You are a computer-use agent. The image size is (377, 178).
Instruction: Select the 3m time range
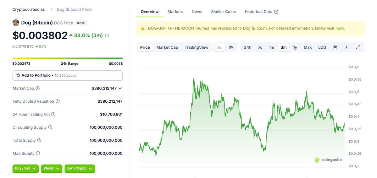click(284, 47)
